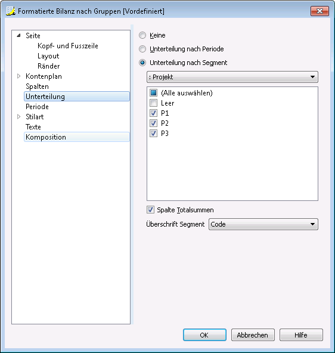
Task: Confirm with the OK button
Action: click(204, 335)
